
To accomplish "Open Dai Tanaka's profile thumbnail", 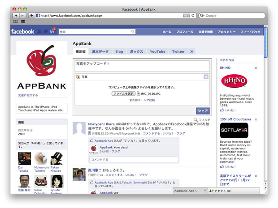I will coord(25,159).
